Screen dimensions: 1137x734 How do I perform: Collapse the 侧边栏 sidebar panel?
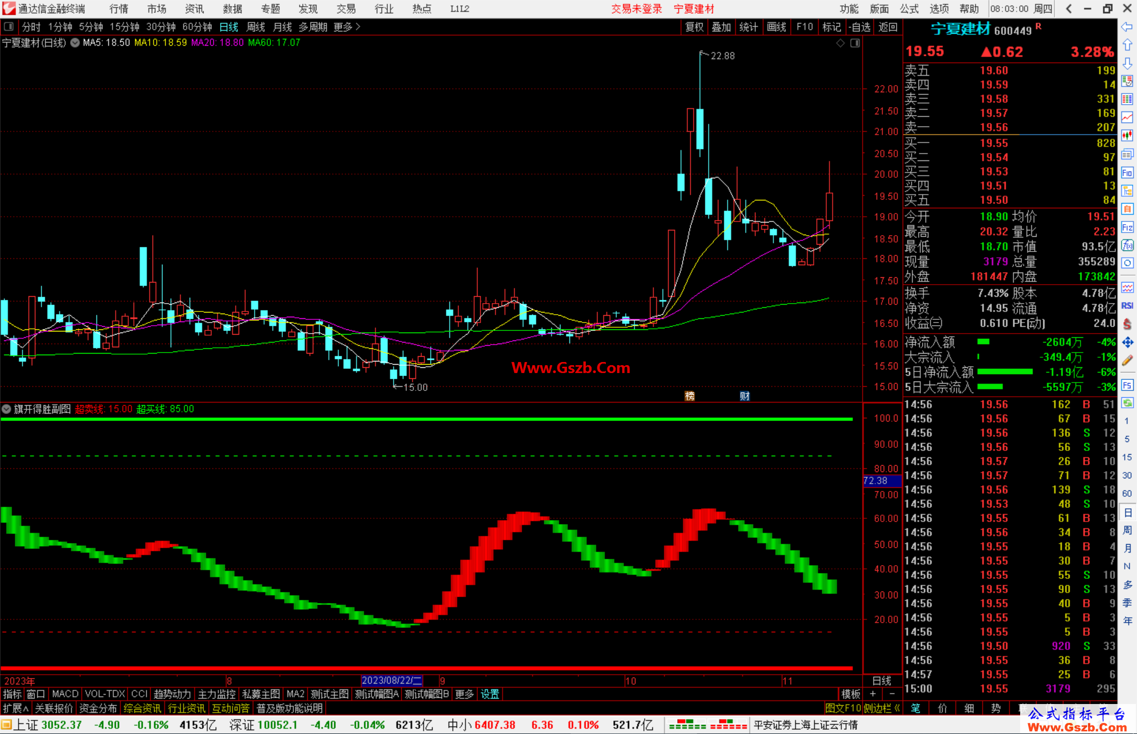tap(882, 708)
